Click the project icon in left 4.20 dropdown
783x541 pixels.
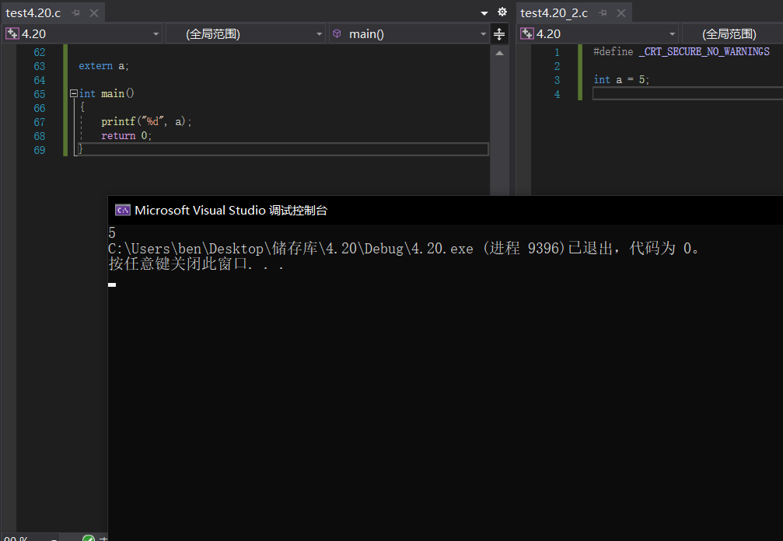coord(12,34)
